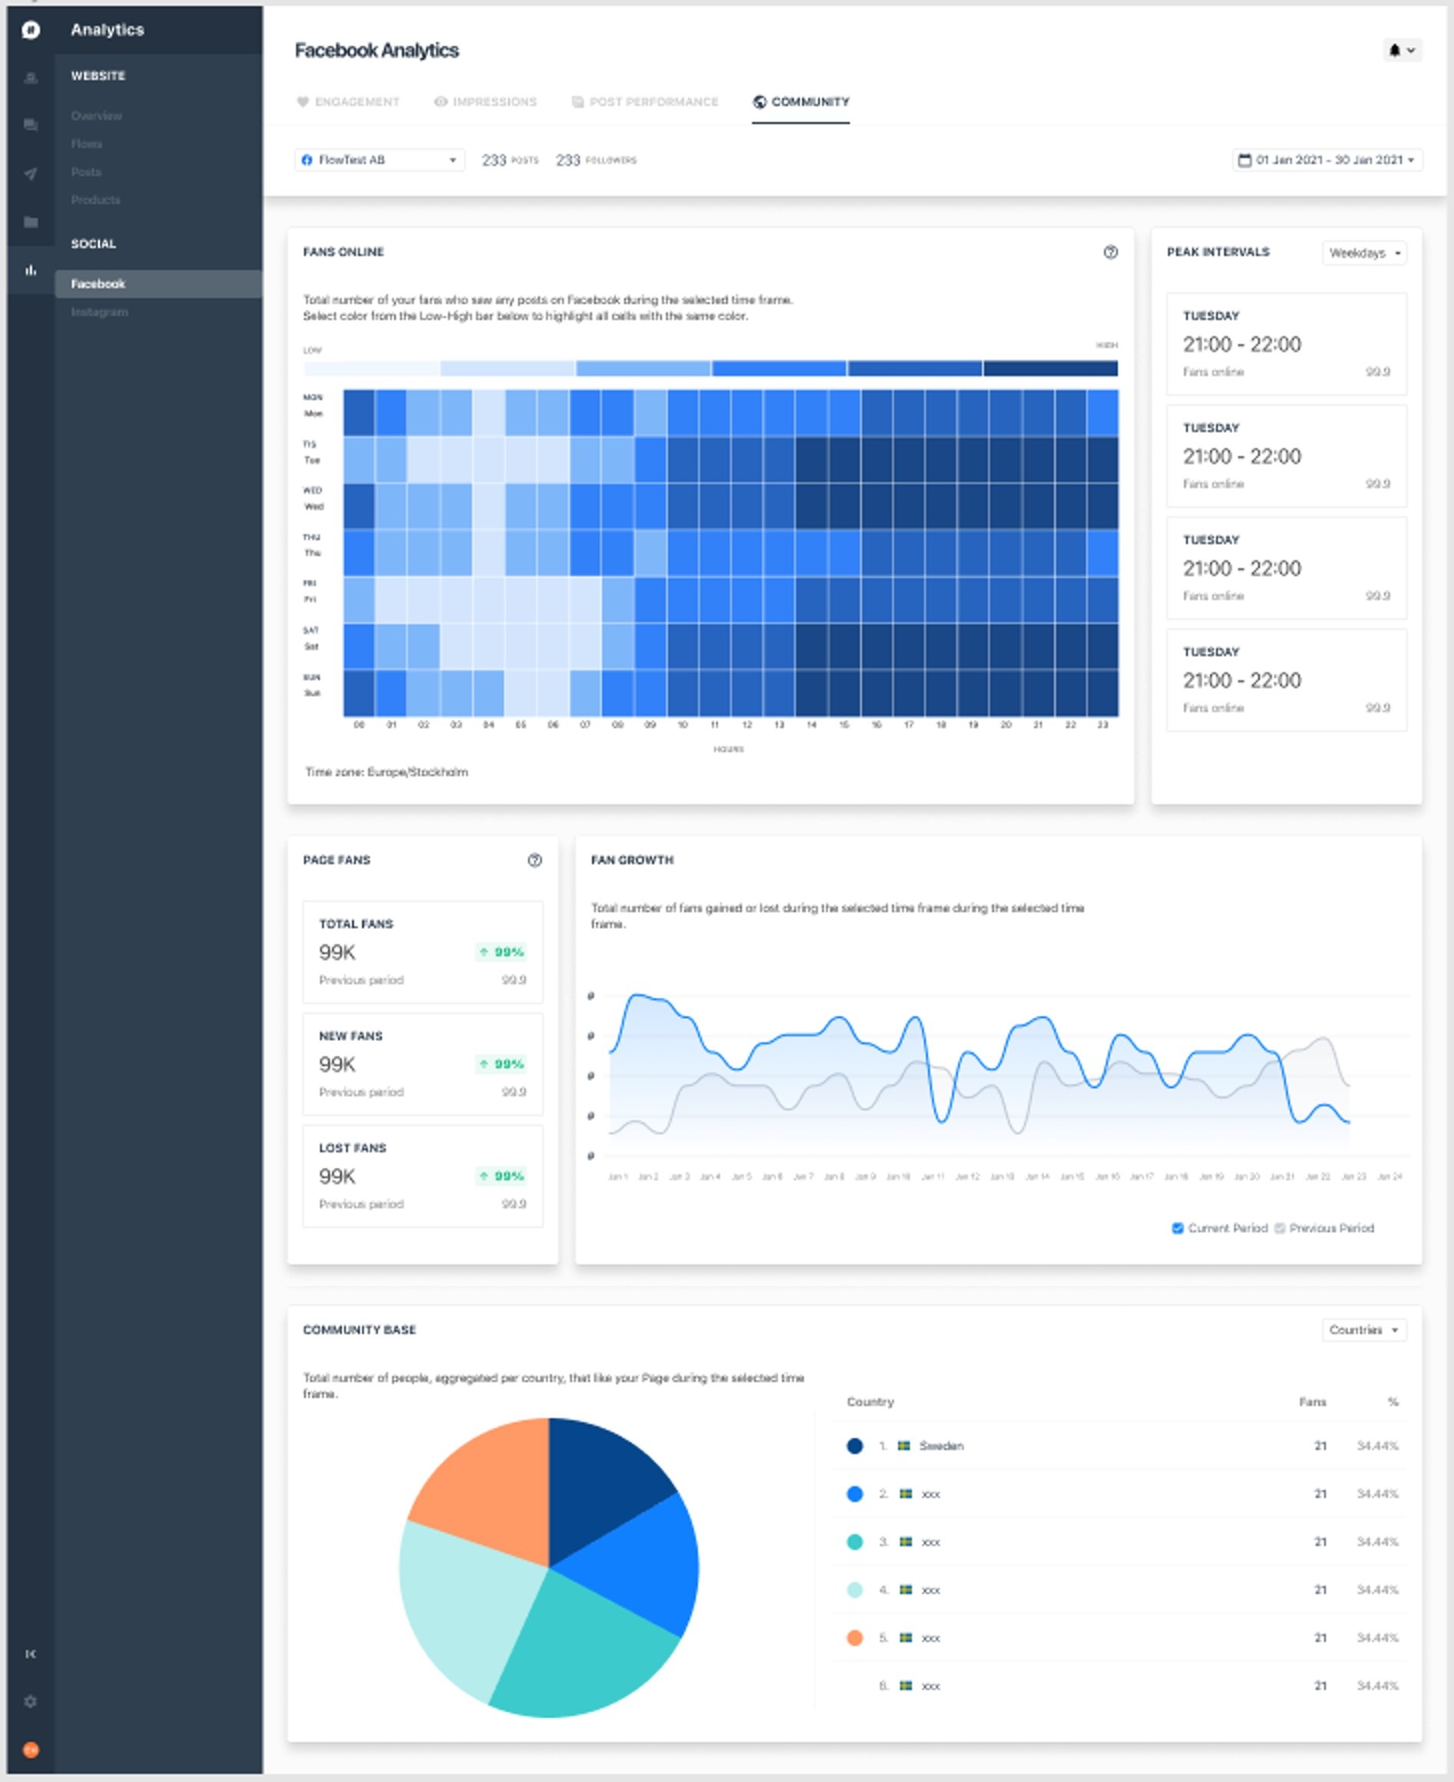
Task: Click the Fans Online help question icon
Action: (x=1111, y=252)
